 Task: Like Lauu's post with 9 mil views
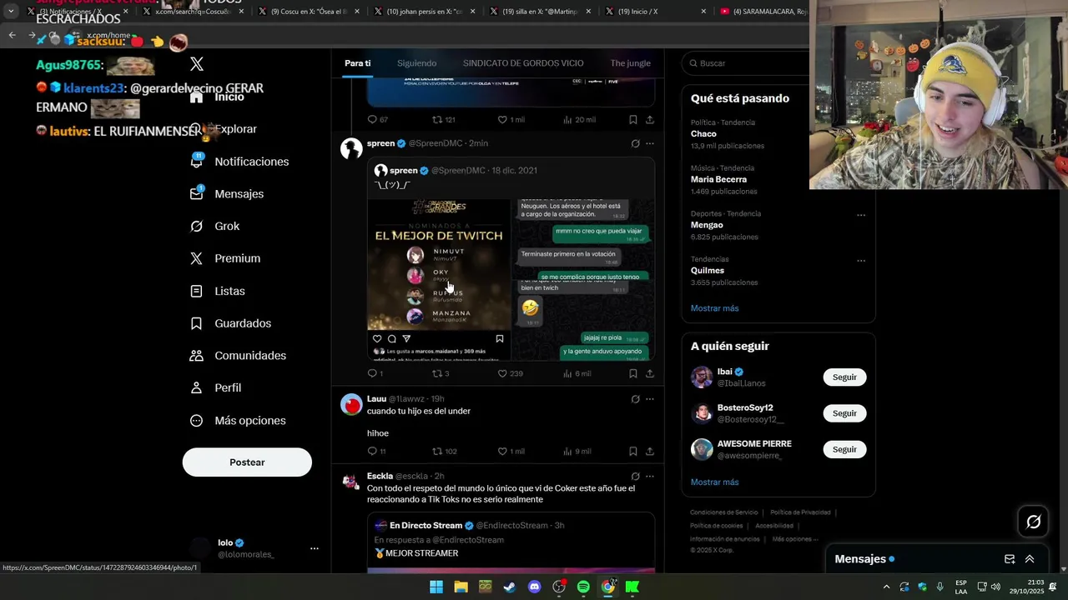click(511, 451)
